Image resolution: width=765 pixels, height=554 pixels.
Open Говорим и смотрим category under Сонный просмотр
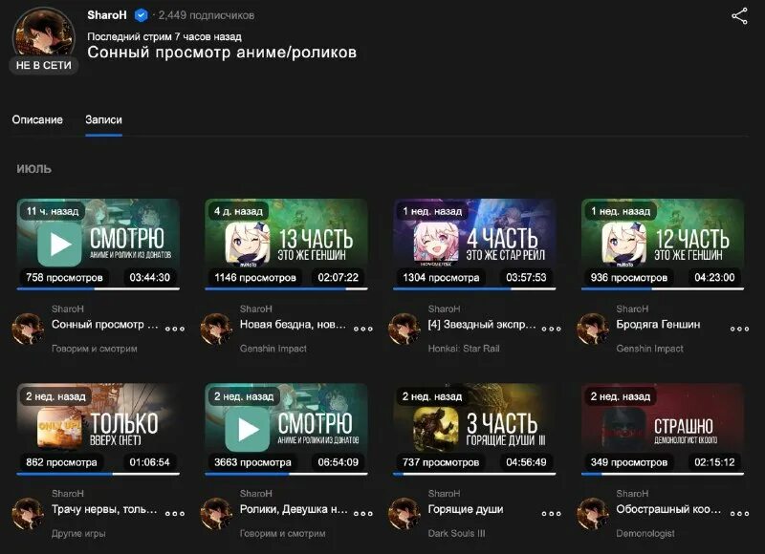pyautogui.click(x=94, y=349)
